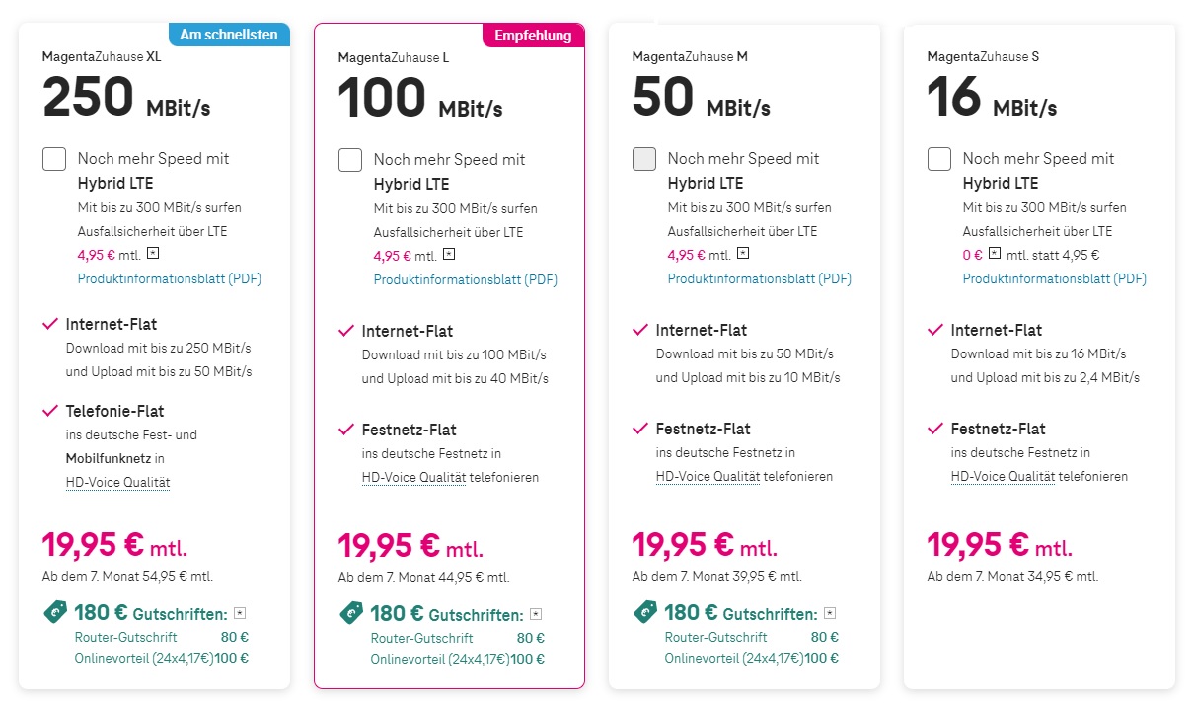Viewport: 1193px width, 705px height.
Task: Click footnote icon beside L Hybrid 4,95 € price
Action: (448, 254)
